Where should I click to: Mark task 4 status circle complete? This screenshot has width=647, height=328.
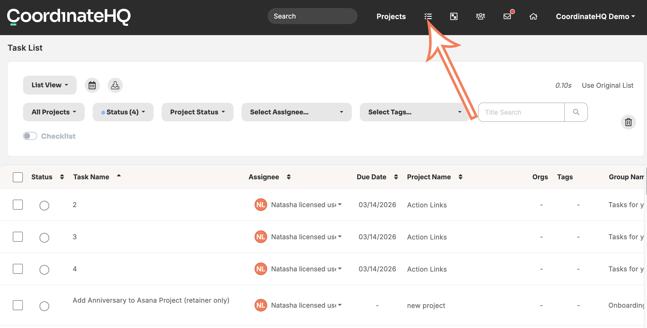point(44,270)
